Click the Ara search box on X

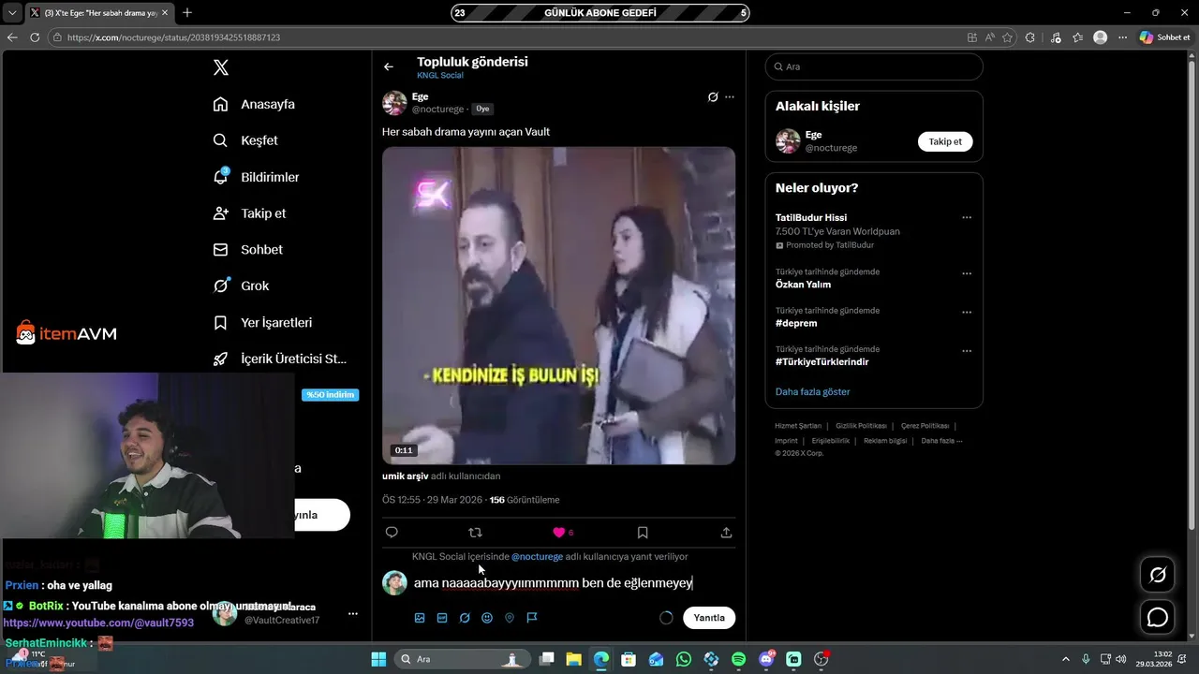(874, 66)
